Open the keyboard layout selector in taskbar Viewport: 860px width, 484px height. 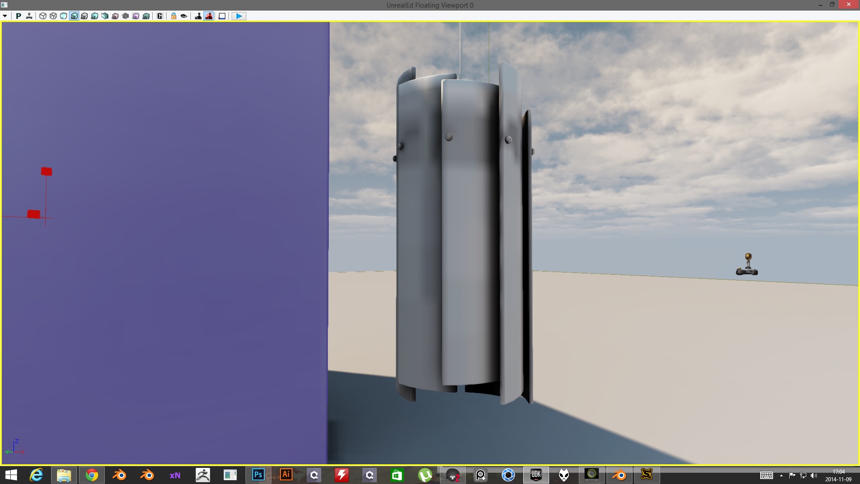tap(767, 475)
